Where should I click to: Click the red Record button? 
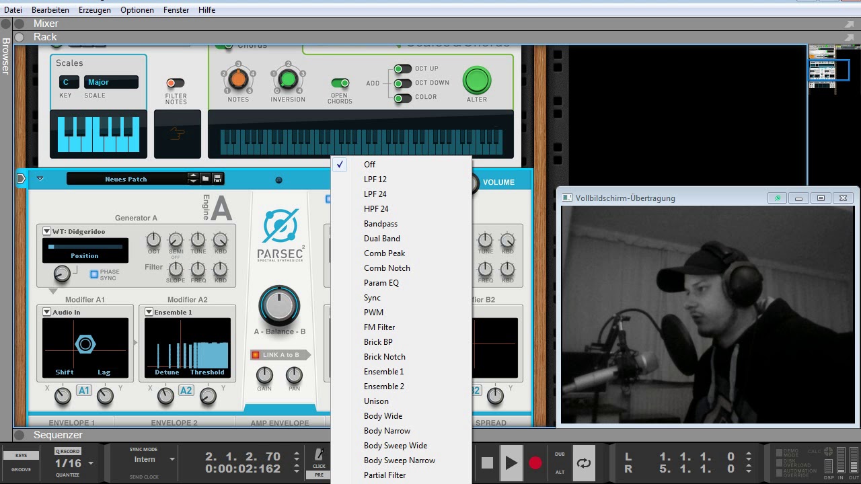[x=535, y=462]
